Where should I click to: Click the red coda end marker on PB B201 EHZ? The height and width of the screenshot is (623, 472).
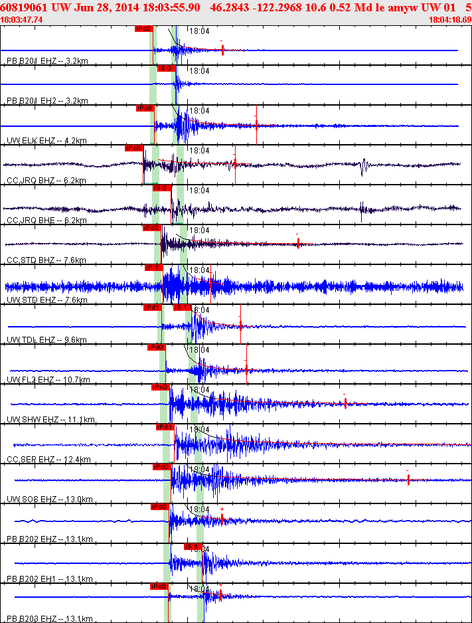point(222,50)
